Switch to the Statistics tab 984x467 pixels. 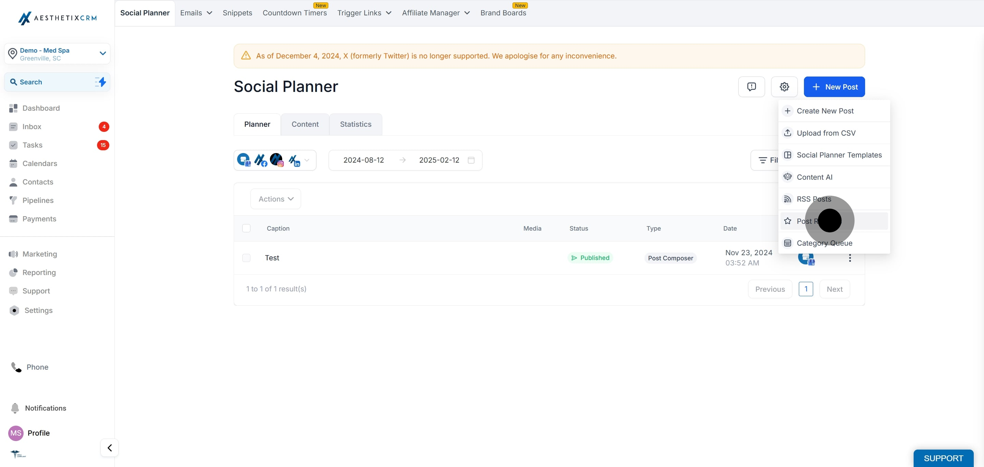pos(355,124)
